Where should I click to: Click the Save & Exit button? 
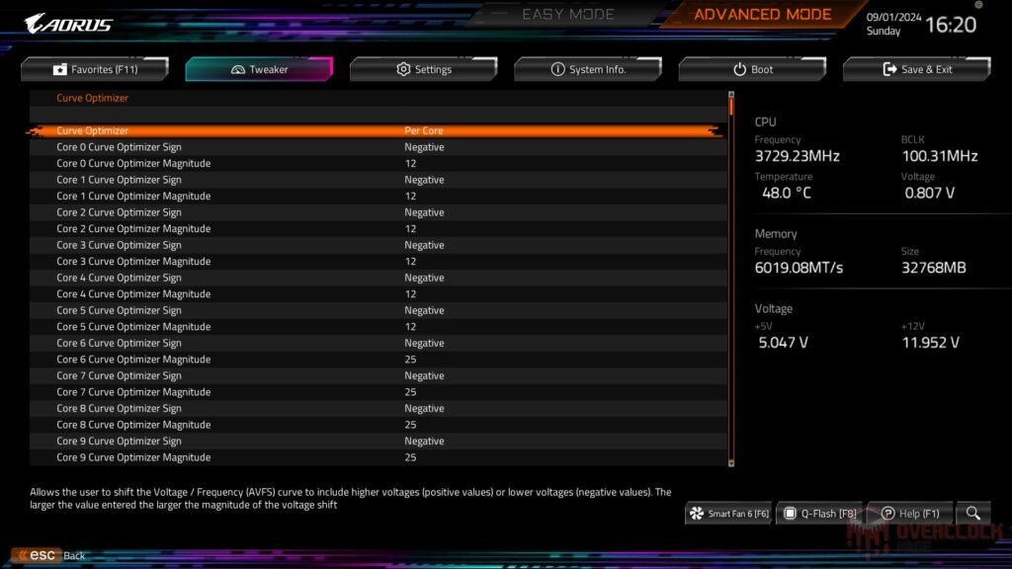917,69
